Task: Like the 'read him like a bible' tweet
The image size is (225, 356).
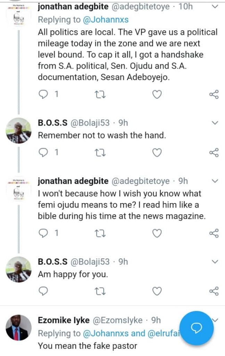Action: click(157, 233)
